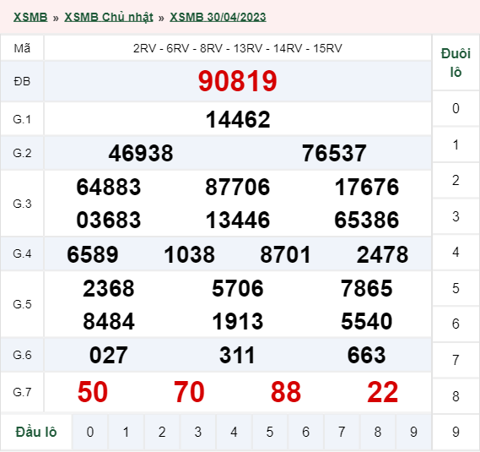Click the G.5 number 8484
The height and width of the screenshot is (452, 480).
(x=109, y=321)
